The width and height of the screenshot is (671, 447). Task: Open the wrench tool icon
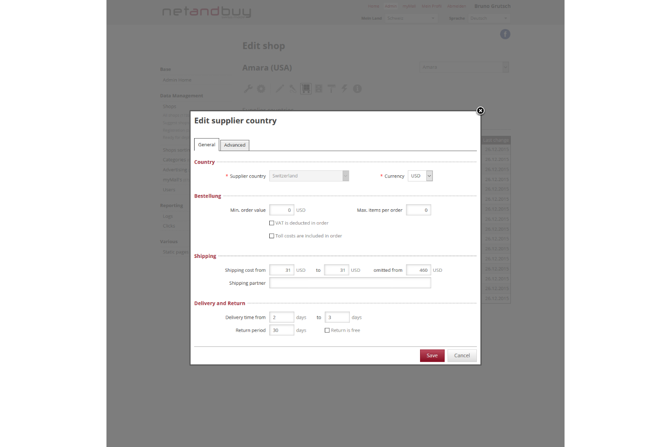tap(248, 89)
